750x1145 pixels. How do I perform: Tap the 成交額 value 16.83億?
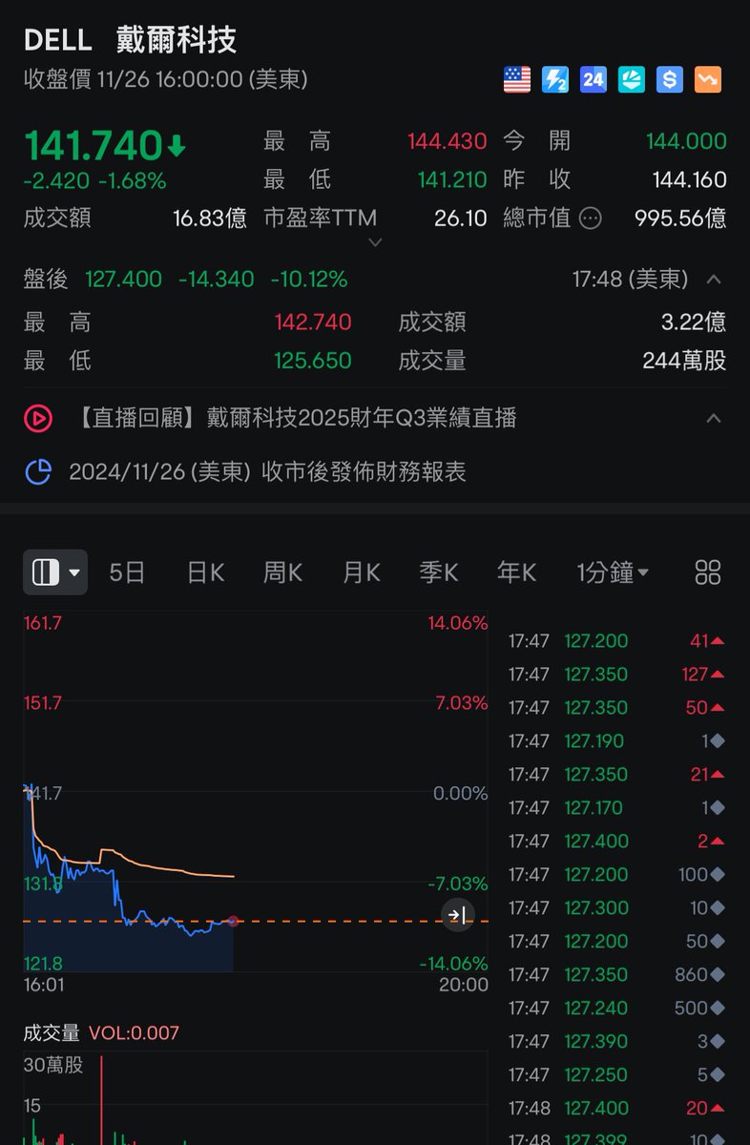tap(209, 219)
